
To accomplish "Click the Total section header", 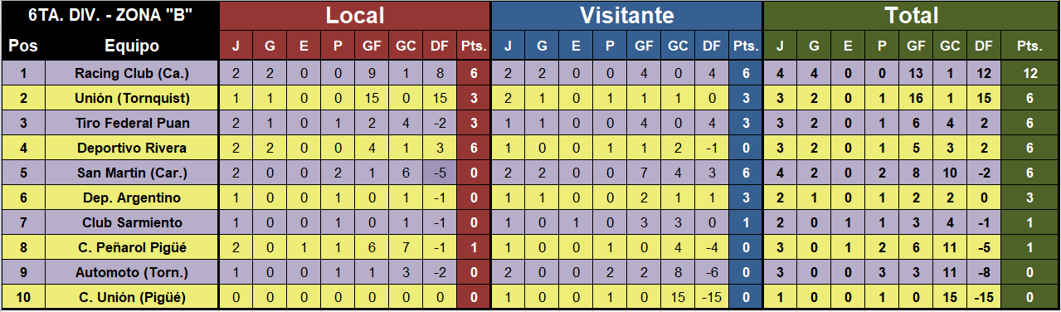I will coord(911,15).
